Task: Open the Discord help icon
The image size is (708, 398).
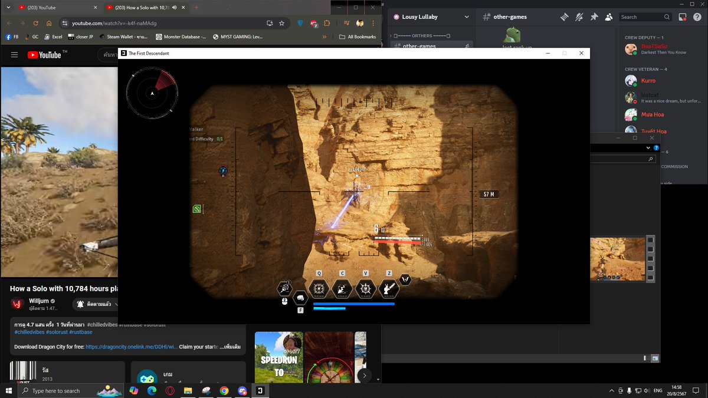Action: point(697,17)
